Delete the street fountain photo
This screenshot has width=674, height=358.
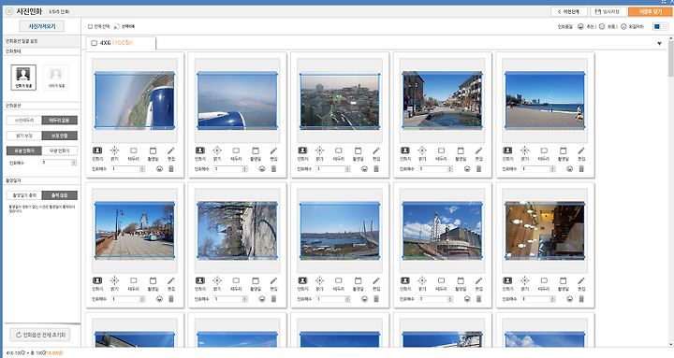(479, 168)
